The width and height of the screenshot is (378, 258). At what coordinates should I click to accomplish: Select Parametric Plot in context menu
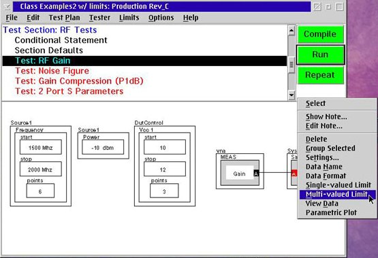click(331, 212)
